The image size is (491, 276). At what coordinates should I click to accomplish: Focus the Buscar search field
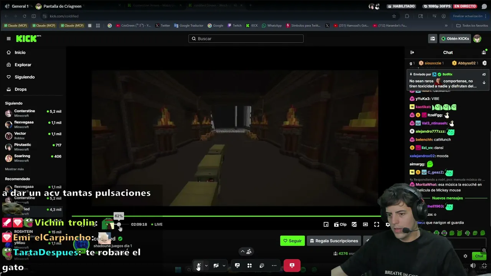[246, 39]
